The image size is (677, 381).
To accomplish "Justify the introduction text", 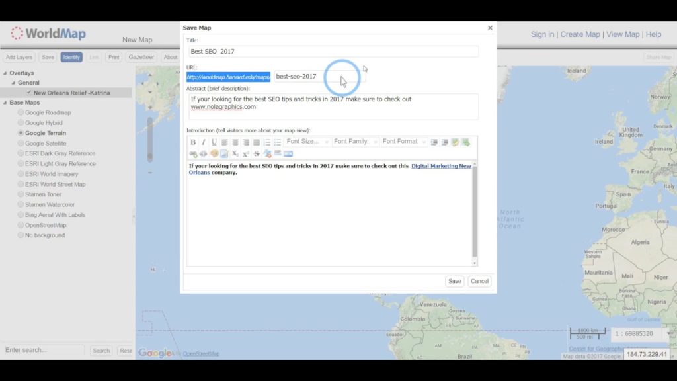I will click(x=257, y=142).
